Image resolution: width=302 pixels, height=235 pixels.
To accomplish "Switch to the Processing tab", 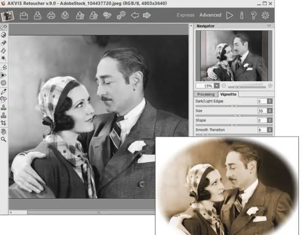I will (206, 94).
